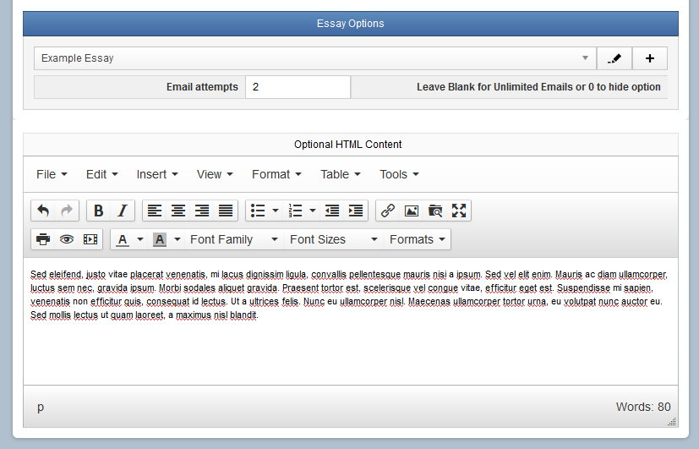The width and height of the screenshot is (699, 449).
Task: Click the editor resize handle corner
Action: [x=672, y=422]
